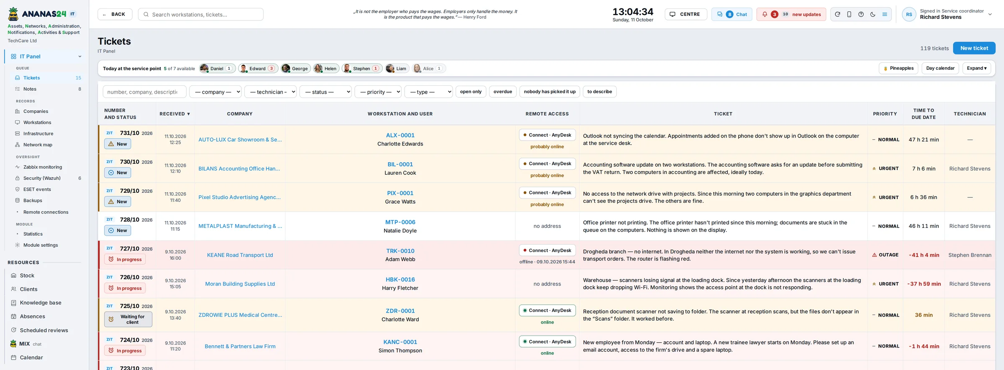
Task: Open the company filter dropdown
Action: tap(215, 92)
